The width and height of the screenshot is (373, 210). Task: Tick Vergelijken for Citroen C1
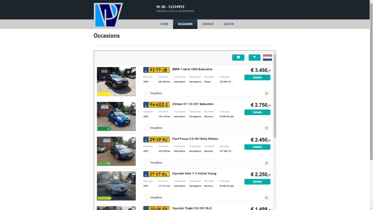pos(148,128)
